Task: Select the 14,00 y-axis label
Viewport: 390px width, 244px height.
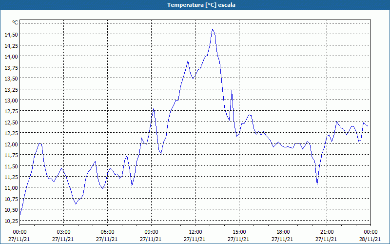Action: click(11, 56)
